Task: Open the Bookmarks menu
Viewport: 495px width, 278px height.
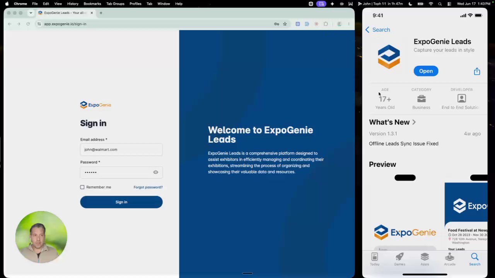Action: click(x=92, y=4)
